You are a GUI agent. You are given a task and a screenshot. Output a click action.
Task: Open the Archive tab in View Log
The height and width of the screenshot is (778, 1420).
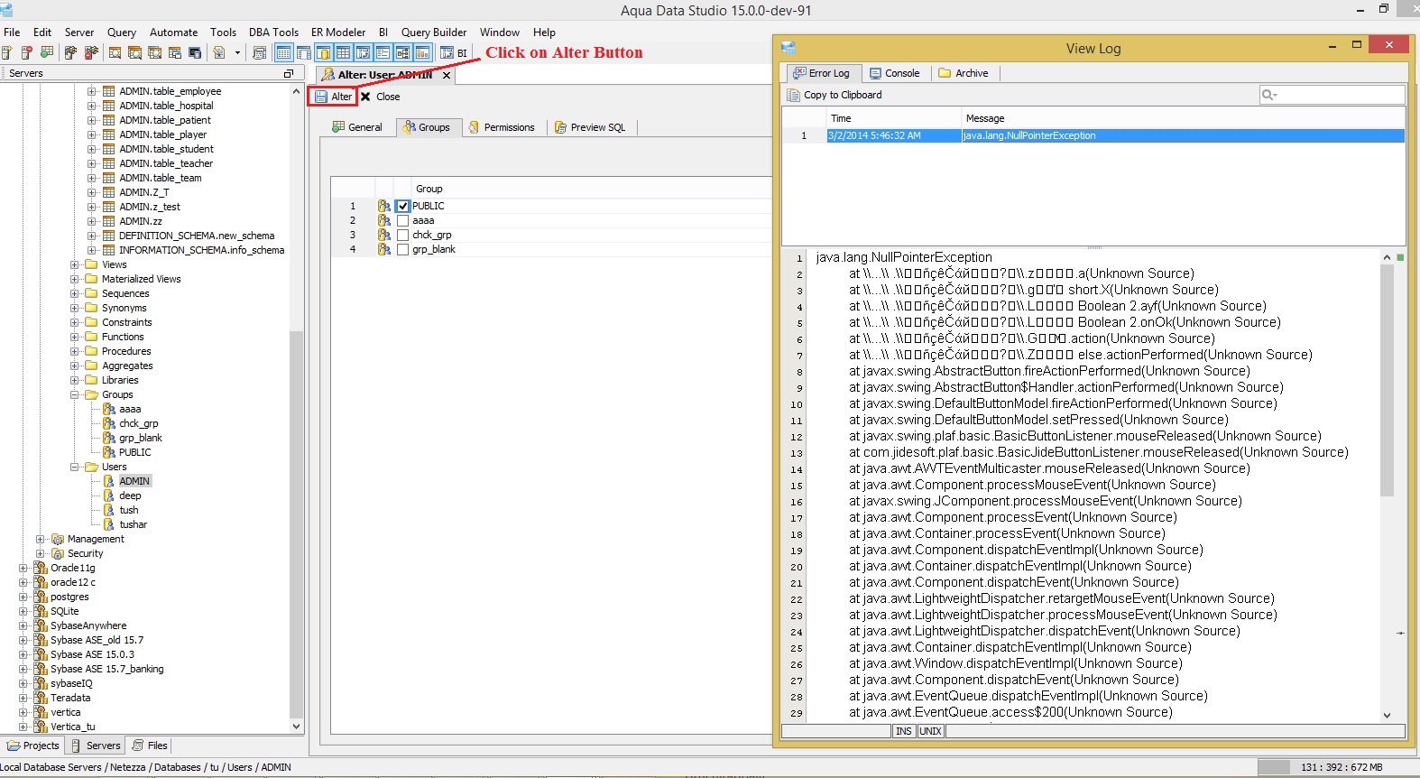tap(964, 73)
